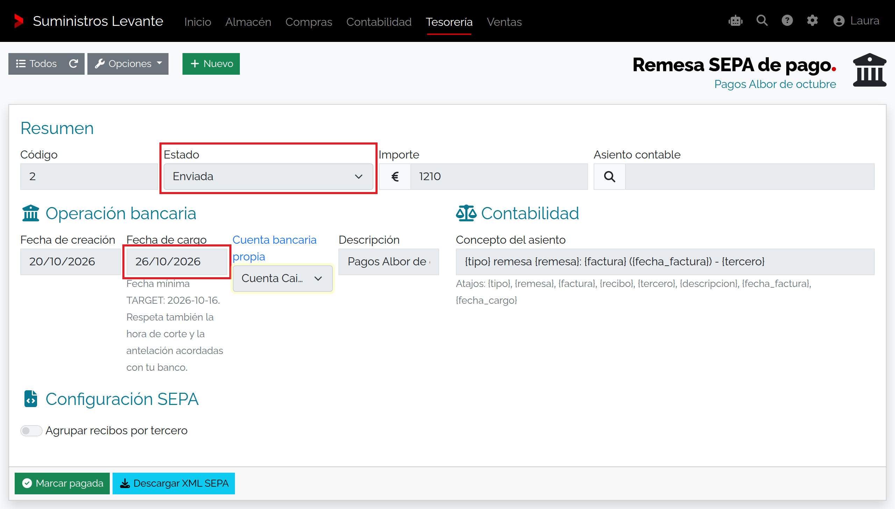Follow the Cuenta bancaria propia link
The width and height of the screenshot is (895, 509).
pos(274,248)
